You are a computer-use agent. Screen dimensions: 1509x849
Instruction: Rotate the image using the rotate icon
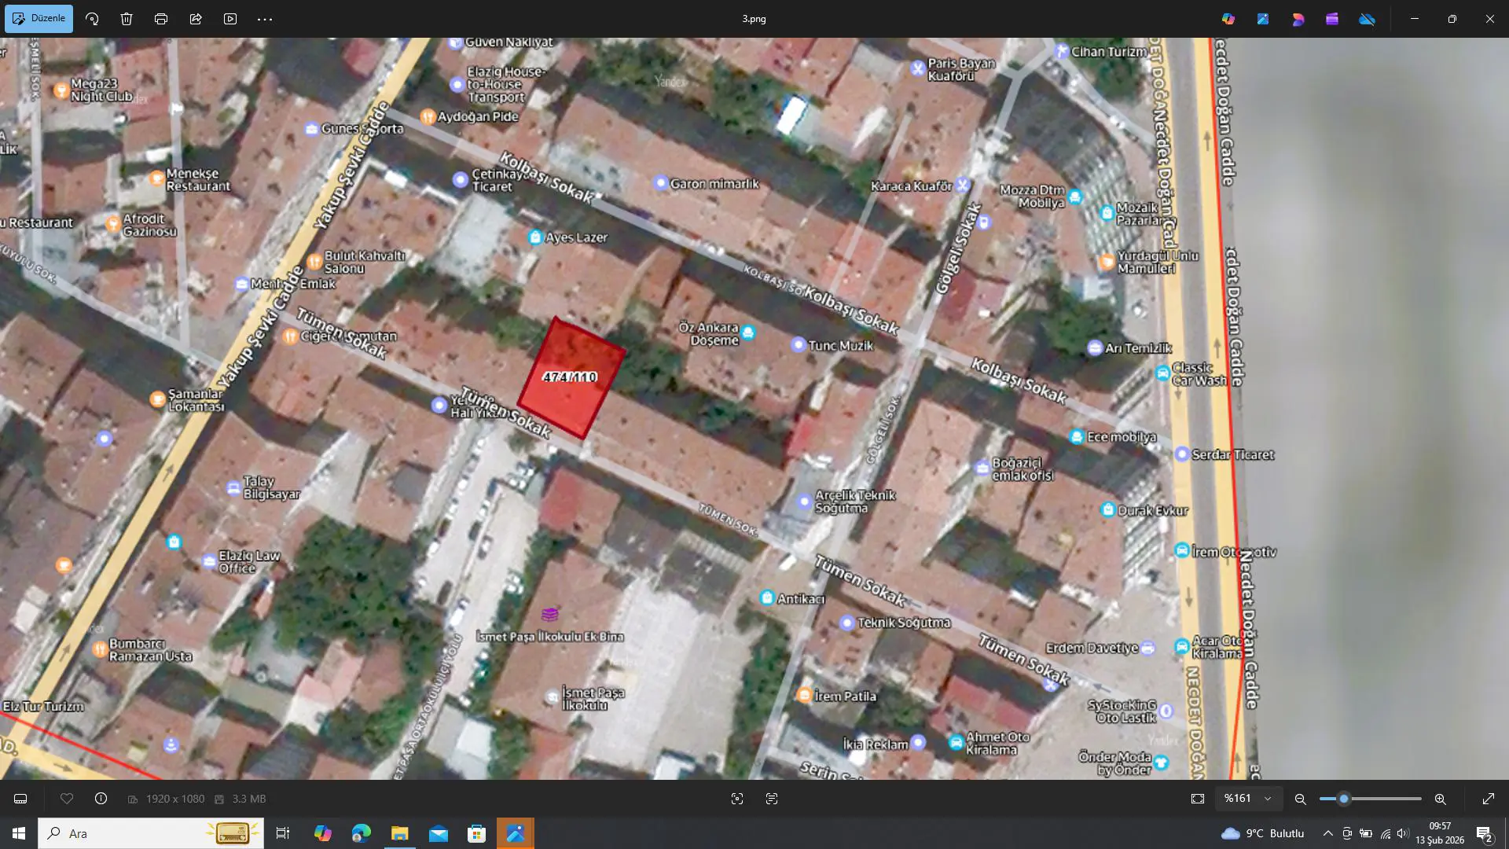(92, 19)
